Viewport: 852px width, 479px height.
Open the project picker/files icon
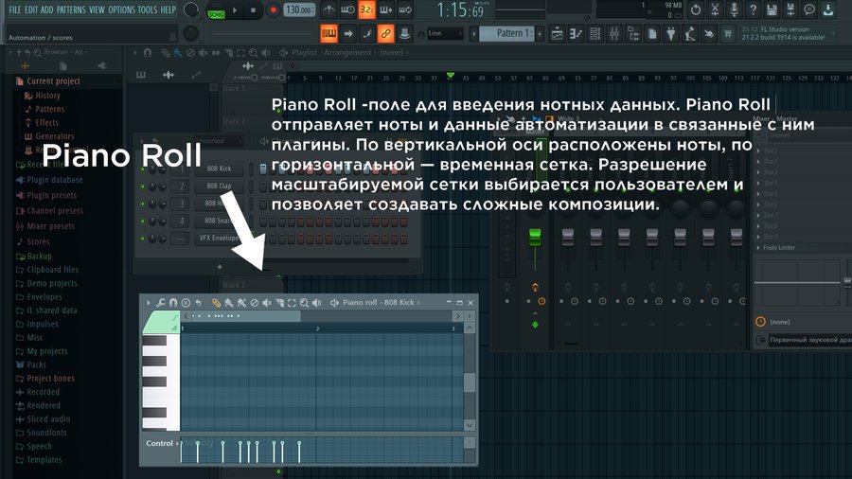pos(652,34)
